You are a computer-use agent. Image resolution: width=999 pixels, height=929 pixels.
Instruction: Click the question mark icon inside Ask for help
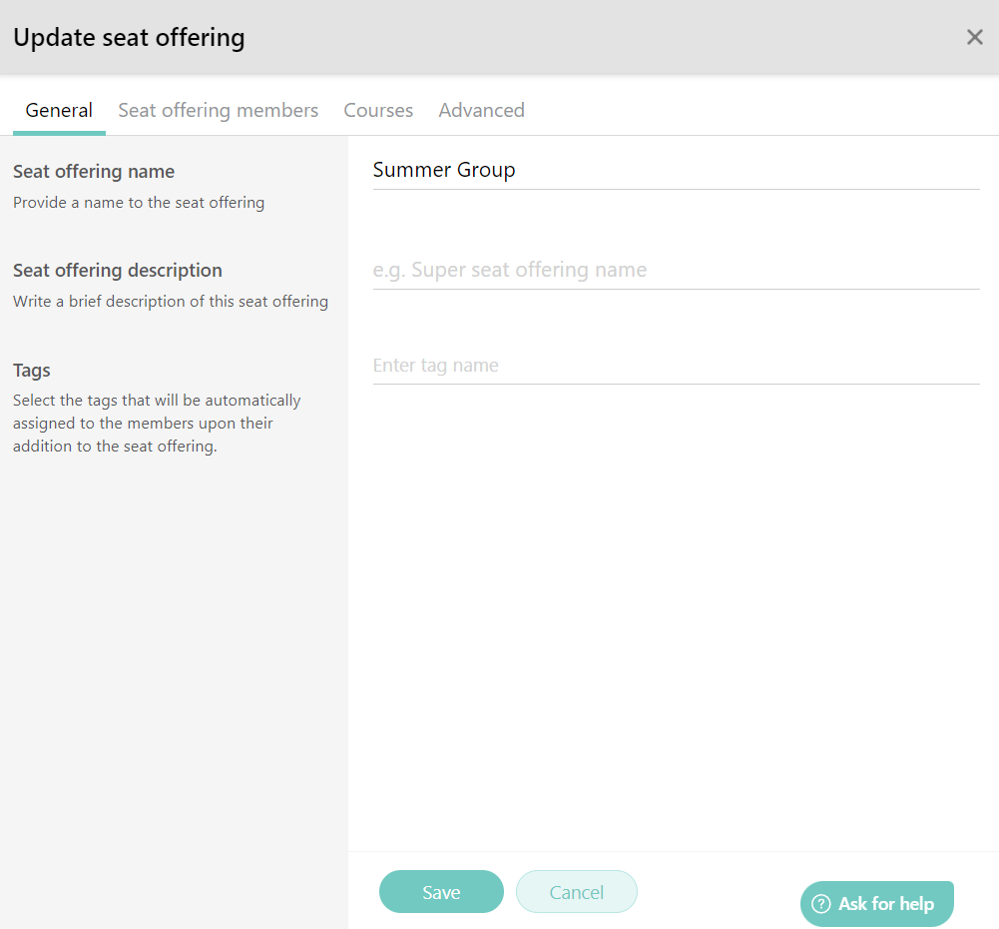pos(819,903)
